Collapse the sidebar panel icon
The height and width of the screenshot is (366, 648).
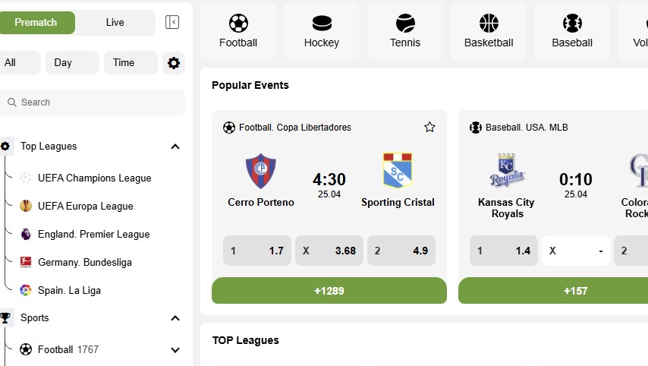click(x=172, y=22)
